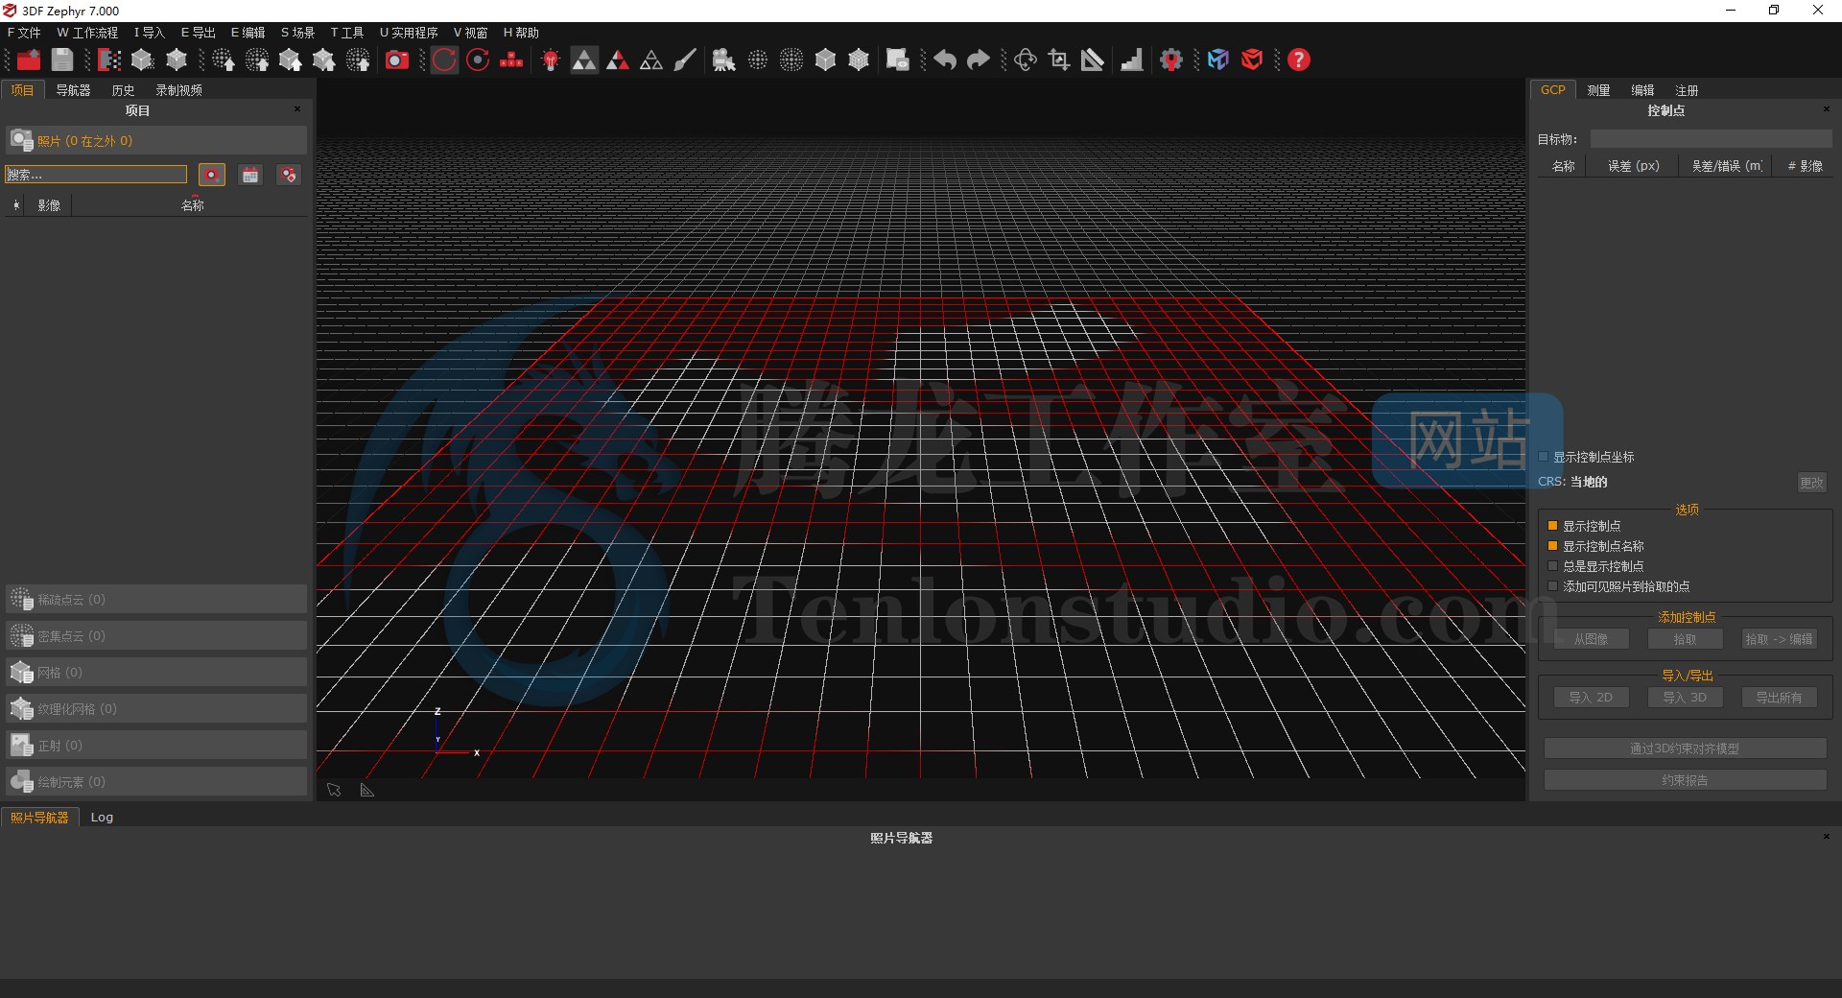Click the red WASD keys navigation icon
The image size is (1842, 998).
tap(511, 60)
